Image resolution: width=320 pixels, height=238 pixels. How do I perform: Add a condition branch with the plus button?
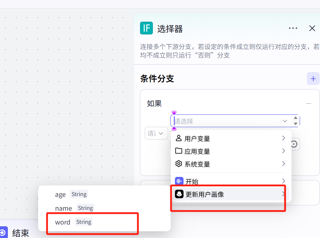coord(313,79)
